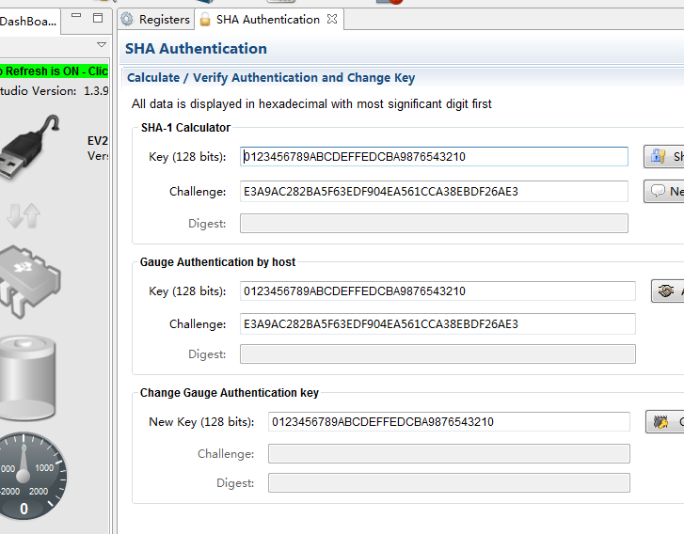Click the green Auto Refresh is ON banner

point(55,71)
